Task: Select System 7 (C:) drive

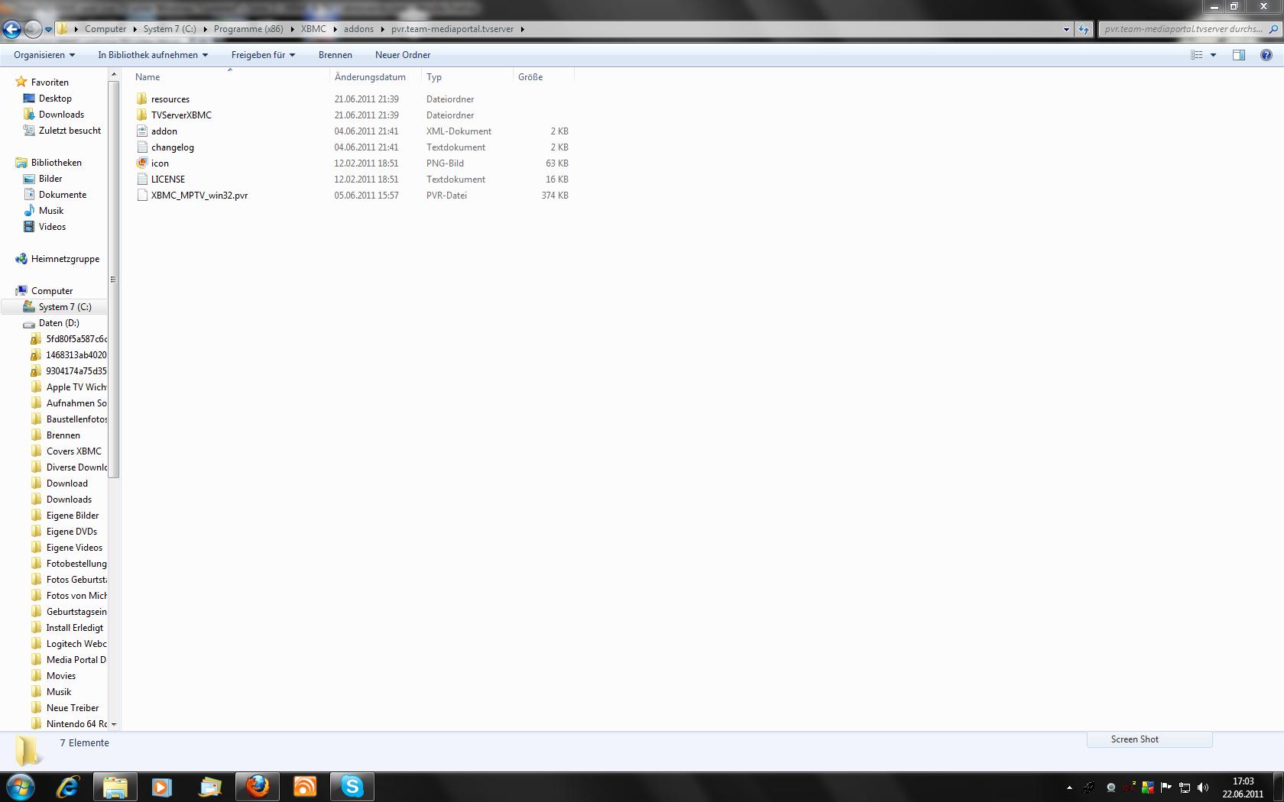Action: (64, 307)
